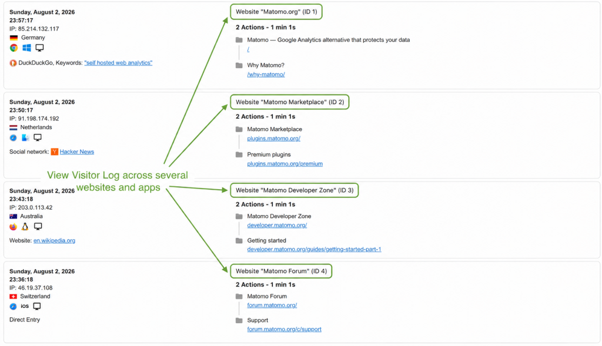Click the Safari icon for Switzerland visitor
Viewport: 602px width, 346px height.
(13, 306)
